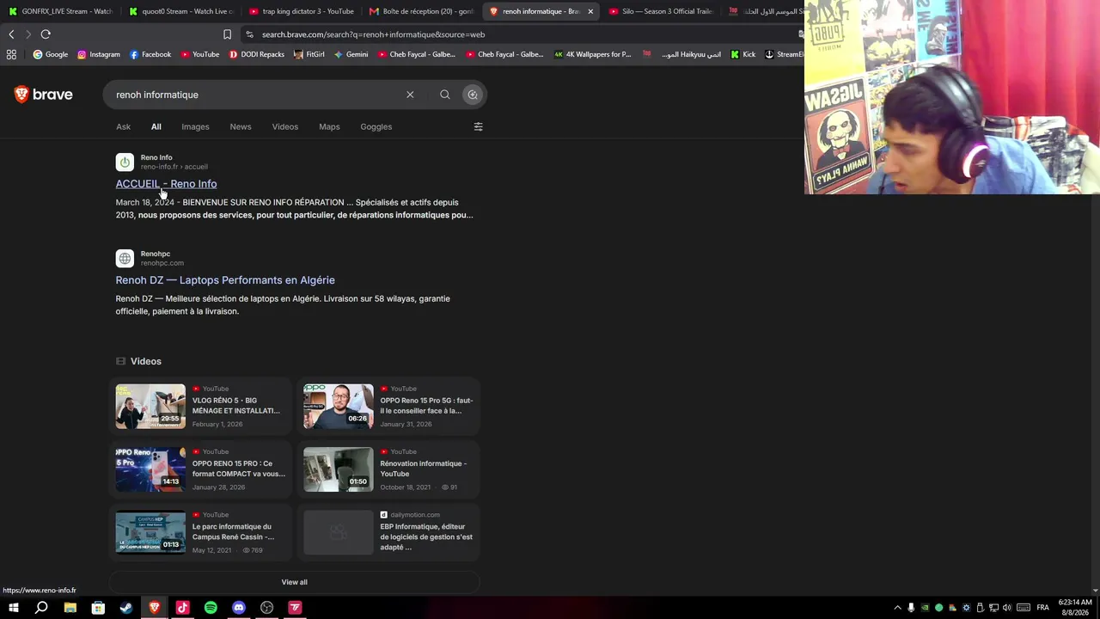Close the renoh informatique tab

coord(590,11)
